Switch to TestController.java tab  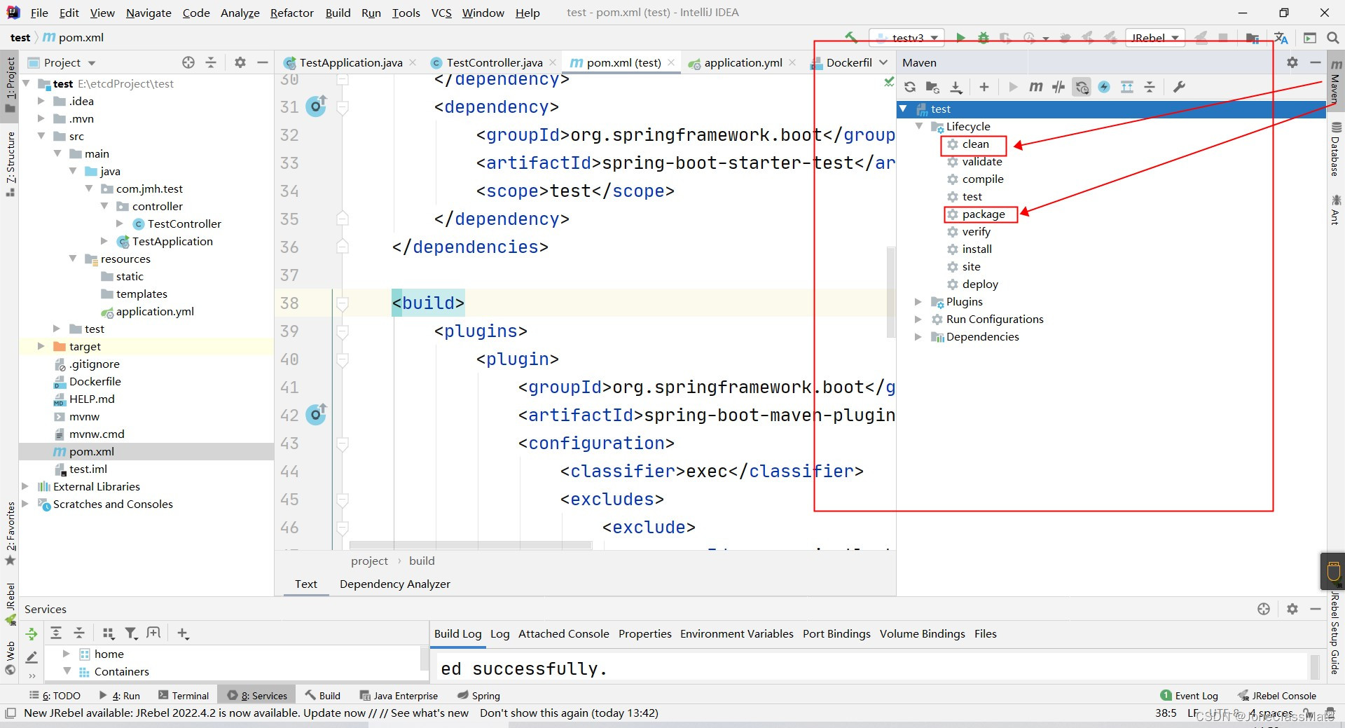pyautogui.click(x=494, y=62)
